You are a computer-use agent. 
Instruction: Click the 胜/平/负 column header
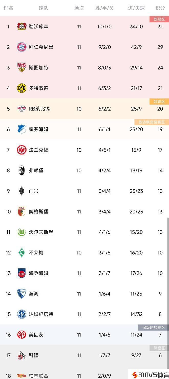[x=104, y=8]
